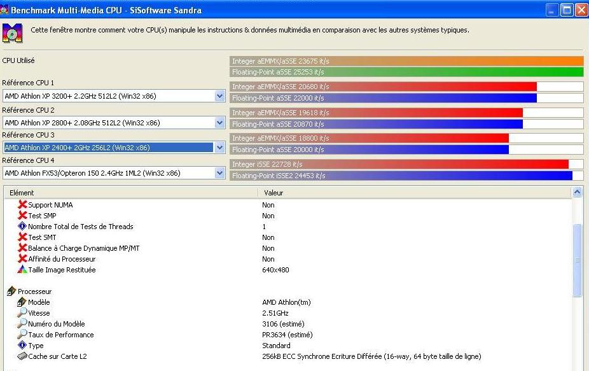
Task: Maximize the Sandra benchmark window
Action: click(567, 10)
